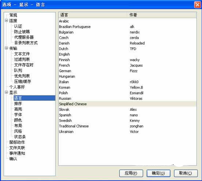This screenshot has width=202, height=181.
Task: Choose Swedish in the language list
Action: (65, 121)
